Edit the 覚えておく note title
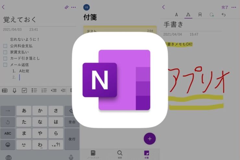 click(20, 19)
